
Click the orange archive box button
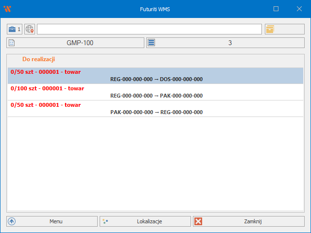[x=270, y=29]
